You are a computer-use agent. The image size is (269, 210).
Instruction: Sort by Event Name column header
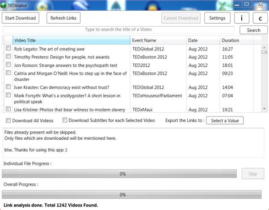[158, 40]
